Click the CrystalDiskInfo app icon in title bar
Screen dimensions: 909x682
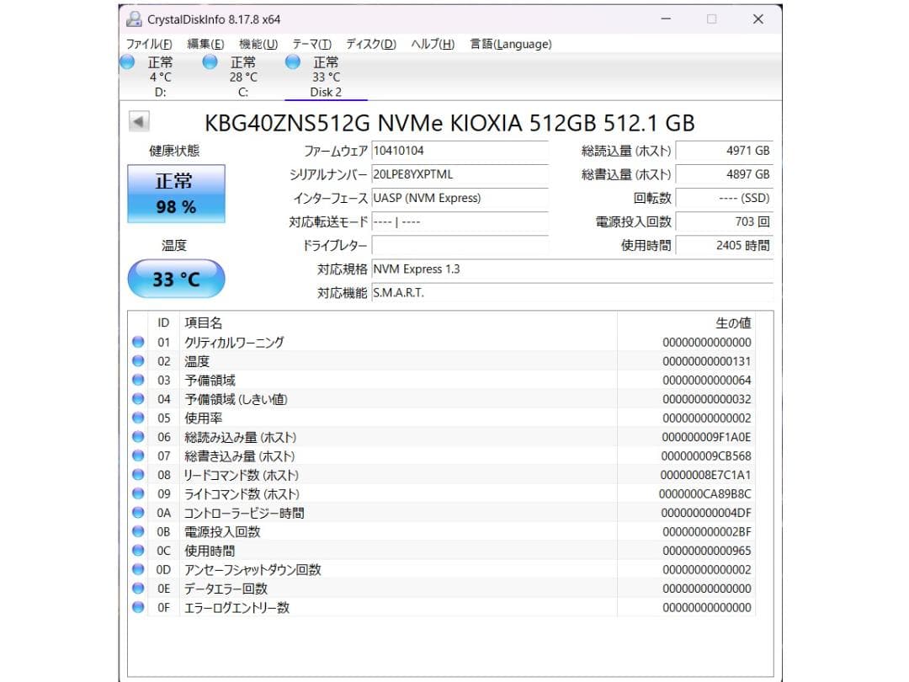134,19
